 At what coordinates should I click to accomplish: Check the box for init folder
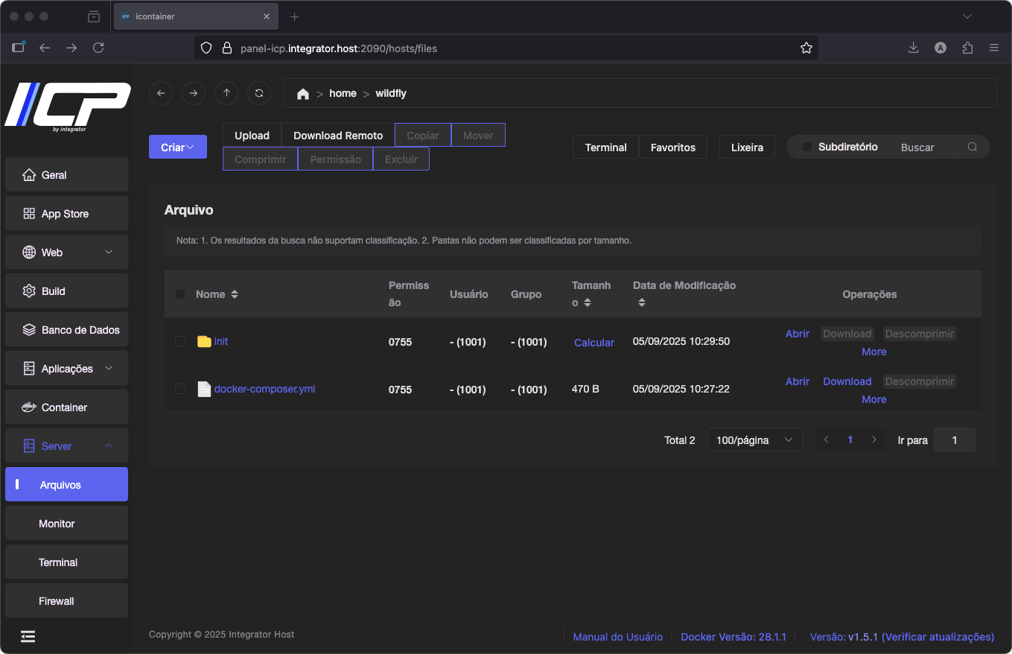pos(180,341)
